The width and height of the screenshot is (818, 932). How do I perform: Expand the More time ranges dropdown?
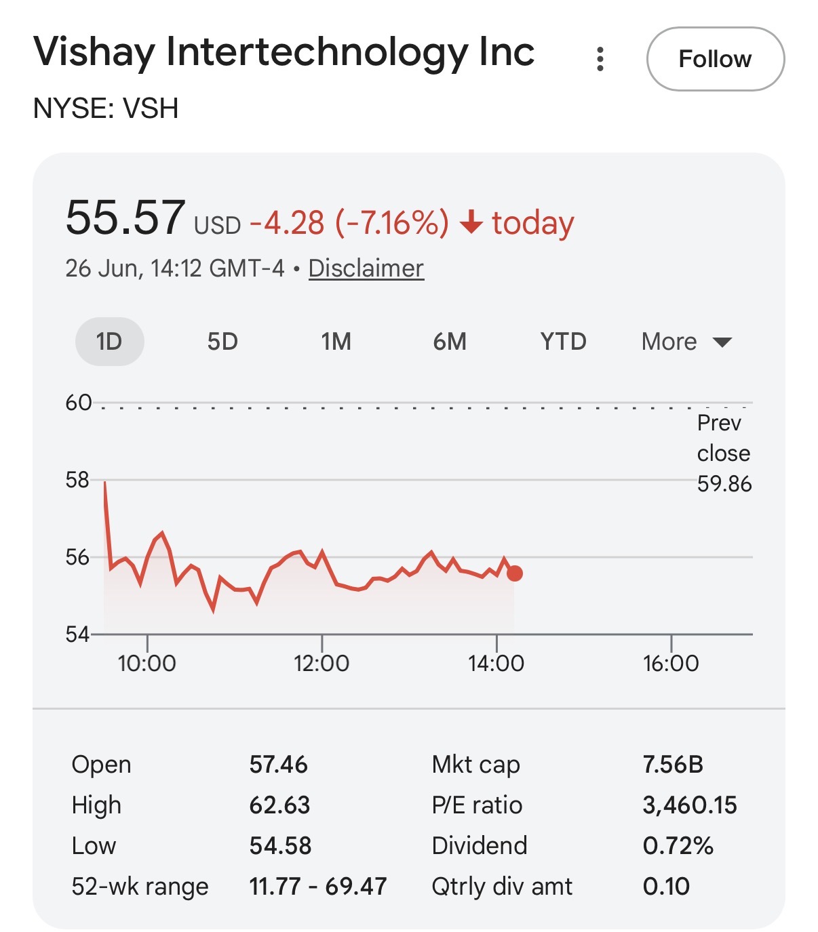686,342
